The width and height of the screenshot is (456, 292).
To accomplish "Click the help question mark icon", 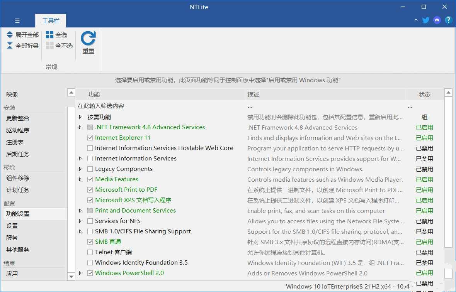I will click(448, 20).
